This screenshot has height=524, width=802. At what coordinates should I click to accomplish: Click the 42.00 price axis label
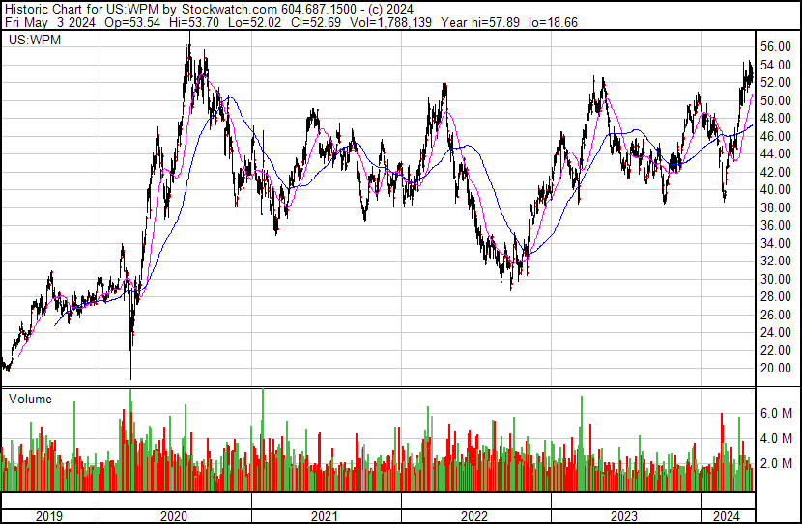[775, 172]
